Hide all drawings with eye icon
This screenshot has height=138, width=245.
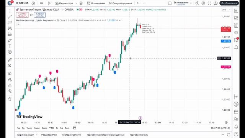pyautogui.click(x=10, y=91)
